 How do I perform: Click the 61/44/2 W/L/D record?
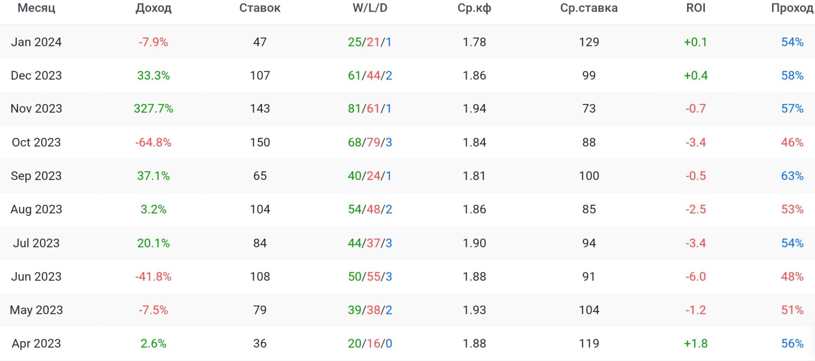point(370,75)
